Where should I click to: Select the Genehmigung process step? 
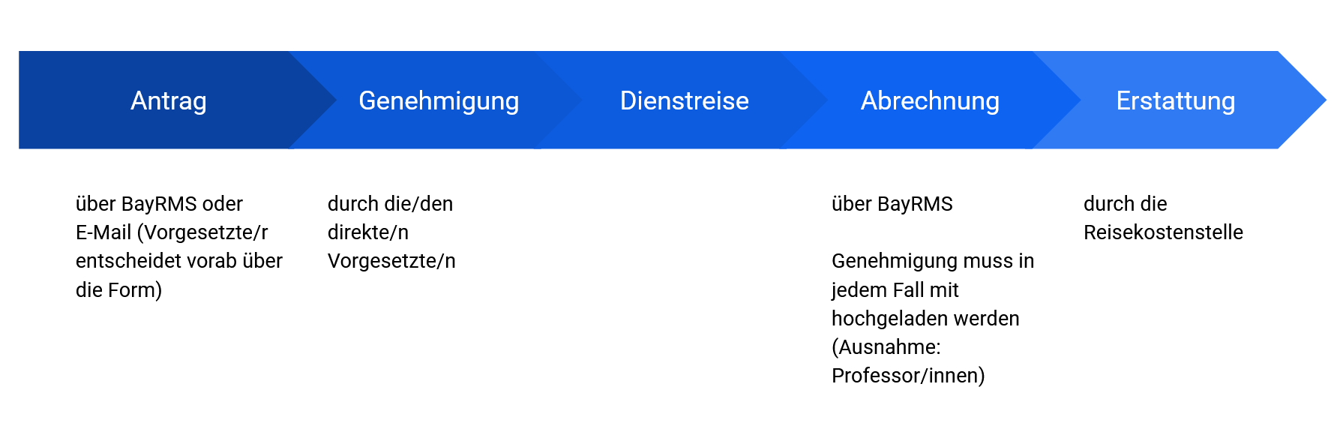[439, 100]
